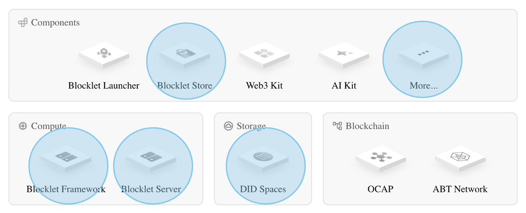Image resolution: width=526 pixels, height=213 pixels.
Task: Click the More... text label
Action: click(424, 86)
